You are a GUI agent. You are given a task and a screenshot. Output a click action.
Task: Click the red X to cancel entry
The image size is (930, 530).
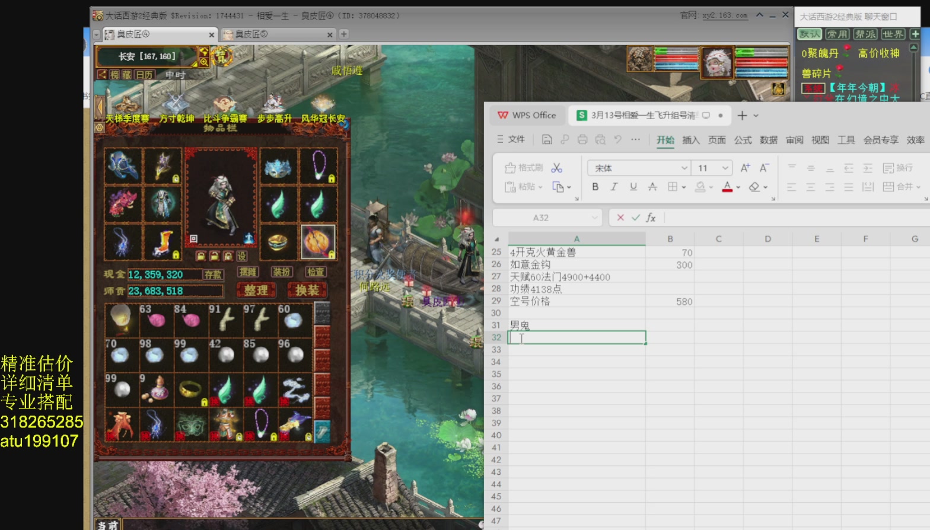[x=620, y=218]
